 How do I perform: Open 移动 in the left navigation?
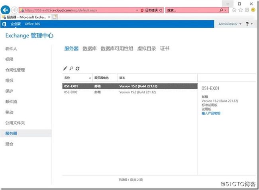click(x=9, y=112)
